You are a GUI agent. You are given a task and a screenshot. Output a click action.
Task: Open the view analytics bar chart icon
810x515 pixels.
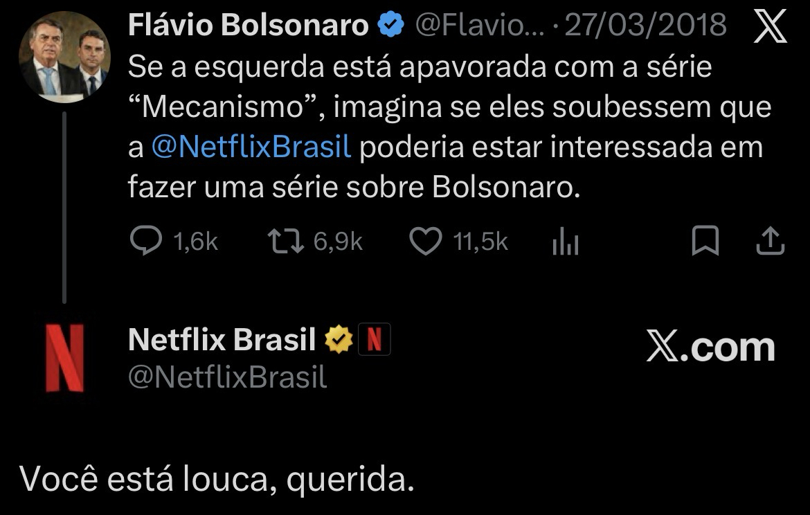click(x=566, y=242)
